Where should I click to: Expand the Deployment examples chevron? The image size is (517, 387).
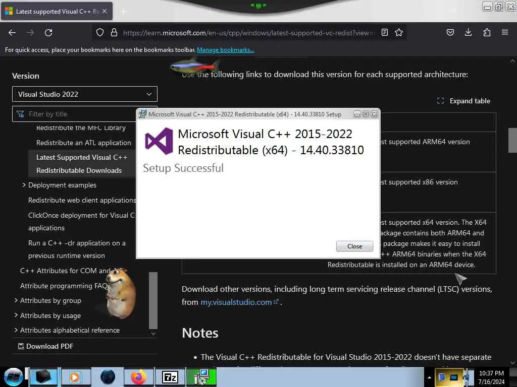coord(24,185)
